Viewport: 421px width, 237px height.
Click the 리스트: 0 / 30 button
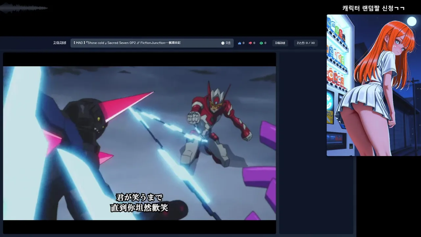pos(306,43)
